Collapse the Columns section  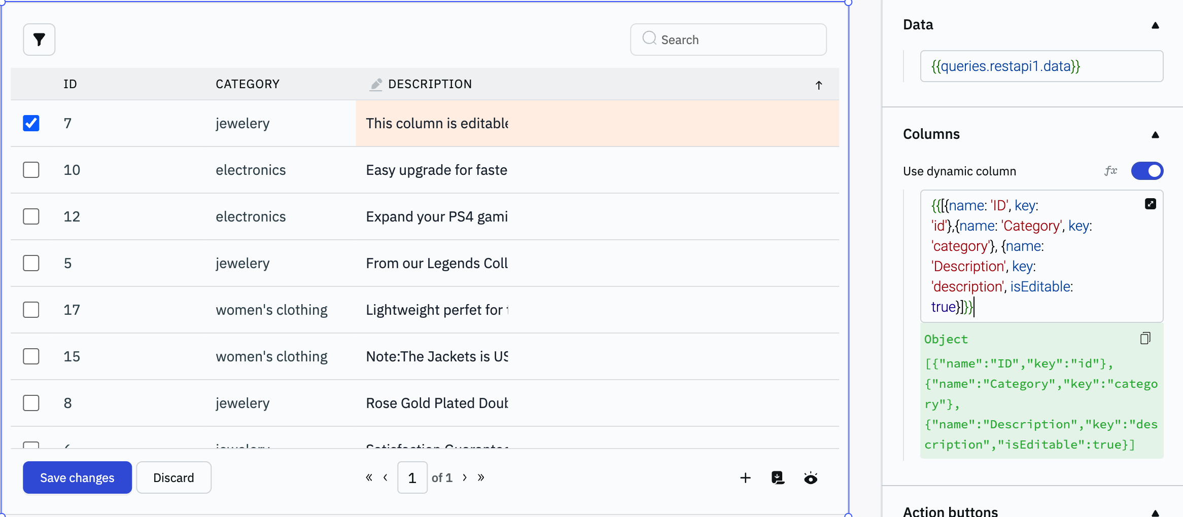(x=1155, y=135)
